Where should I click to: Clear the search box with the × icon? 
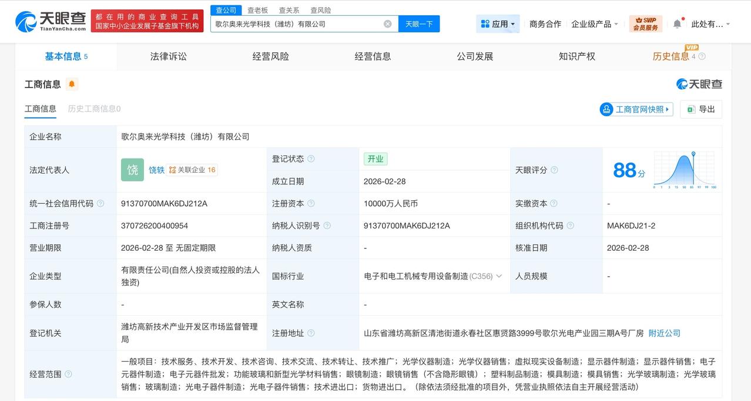pyautogui.click(x=387, y=23)
